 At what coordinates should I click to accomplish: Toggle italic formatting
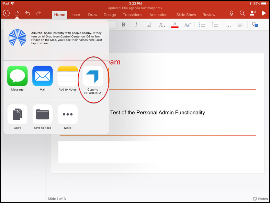click(136, 25)
